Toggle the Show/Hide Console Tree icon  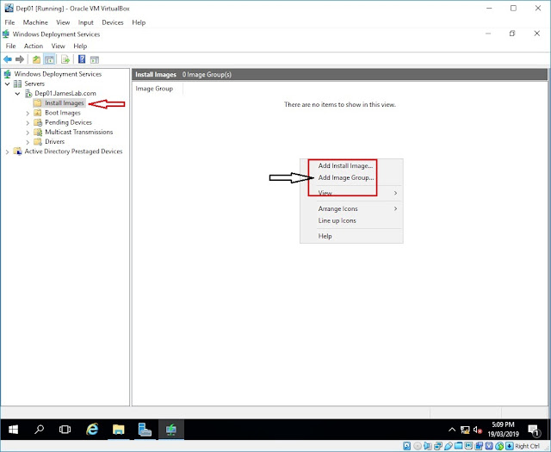pos(49,59)
